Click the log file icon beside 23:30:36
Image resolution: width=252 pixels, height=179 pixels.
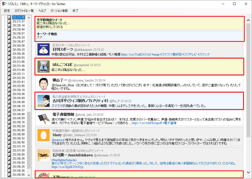click(9, 53)
